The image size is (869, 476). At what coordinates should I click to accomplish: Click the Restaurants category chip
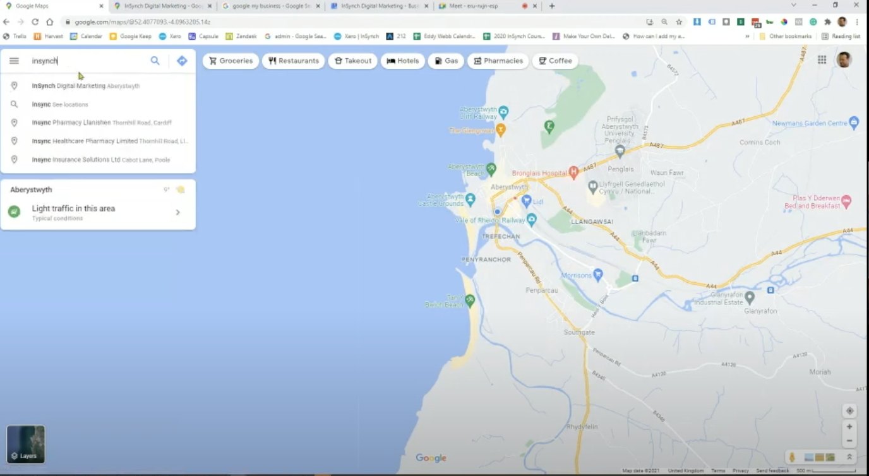pyautogui.click(x=292, y=61)
